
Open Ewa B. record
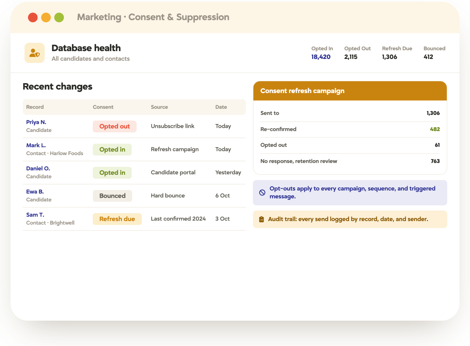[35, 192]
